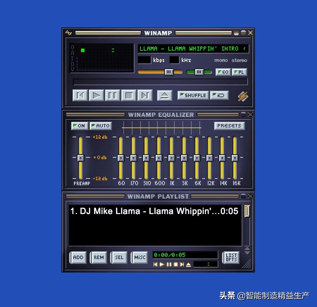Toggle the EQ window button
This screenshot has width=317, height=307.
point(223,72)
